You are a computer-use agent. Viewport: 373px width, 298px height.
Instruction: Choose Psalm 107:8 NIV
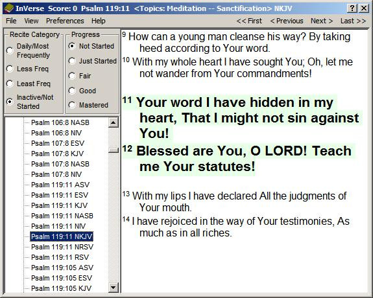56,174
